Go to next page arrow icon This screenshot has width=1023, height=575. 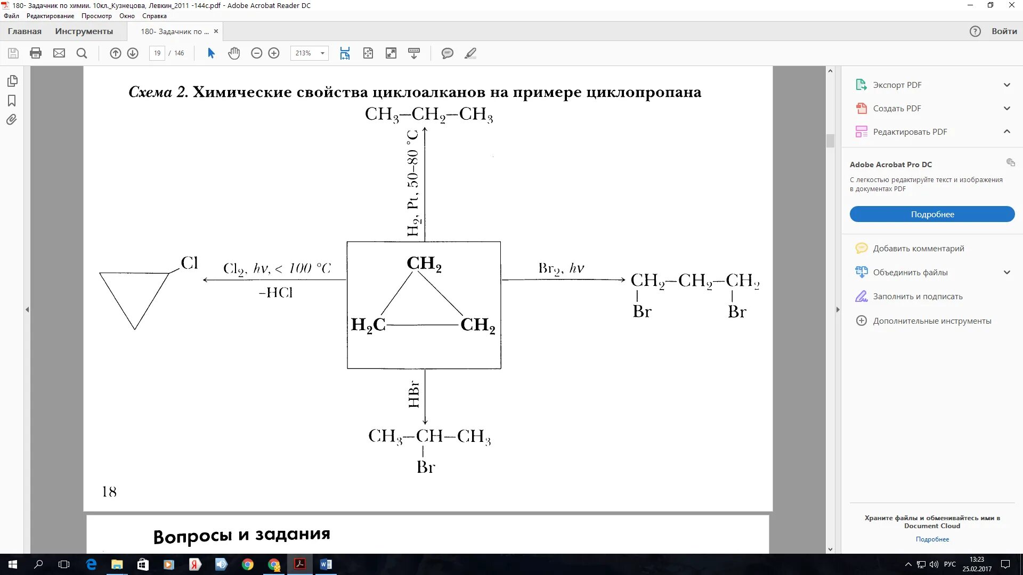coord(133,53)
